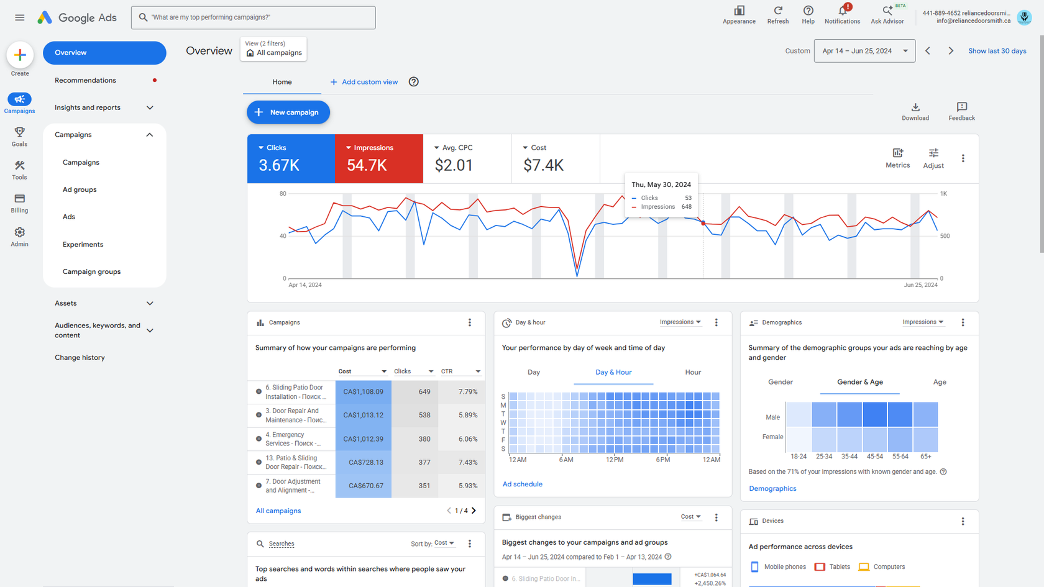Open Campaigns card three-dot menu
Viewport: 1044px width, 587px height.
pyautogui.click(x=470, y=322)
